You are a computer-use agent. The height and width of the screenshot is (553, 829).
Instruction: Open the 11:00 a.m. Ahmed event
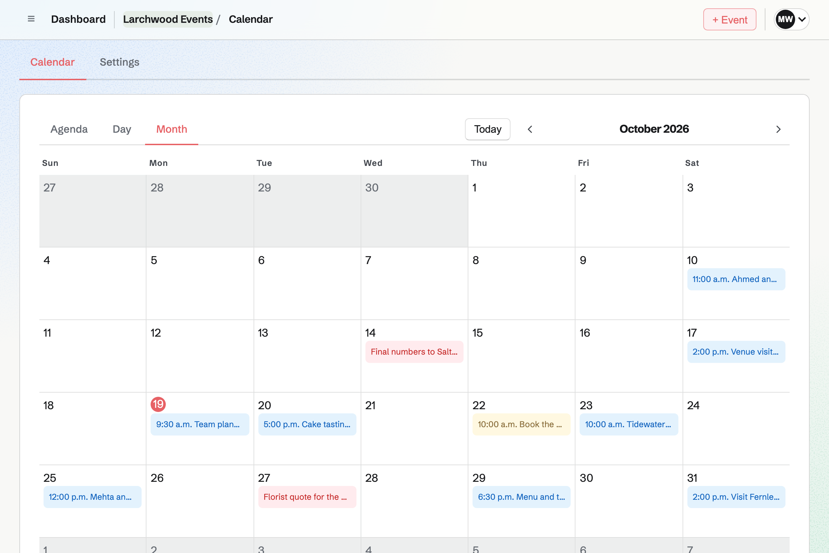pos(736,279)
